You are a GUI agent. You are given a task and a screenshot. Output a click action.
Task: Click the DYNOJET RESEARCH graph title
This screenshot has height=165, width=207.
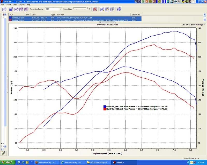pos(107,24)
